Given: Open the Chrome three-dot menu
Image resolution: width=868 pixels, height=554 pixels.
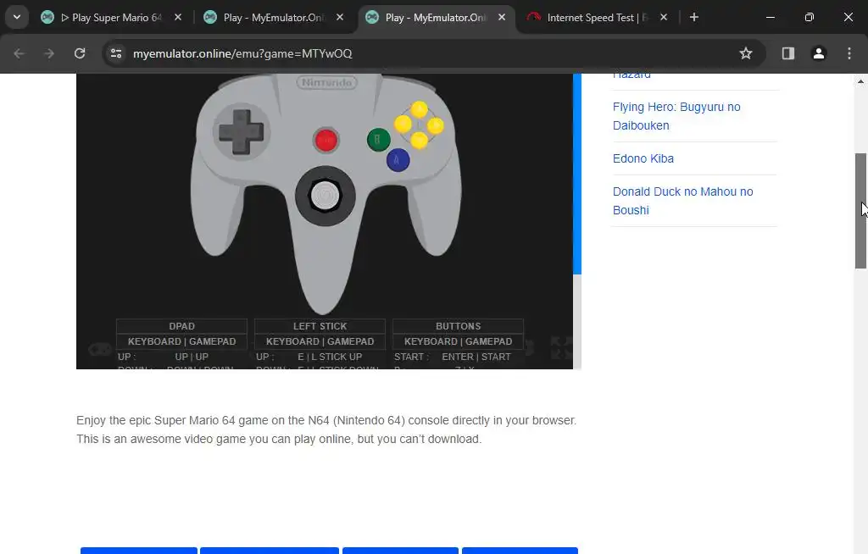Looking at the screenshot, I should coord(849,53).
